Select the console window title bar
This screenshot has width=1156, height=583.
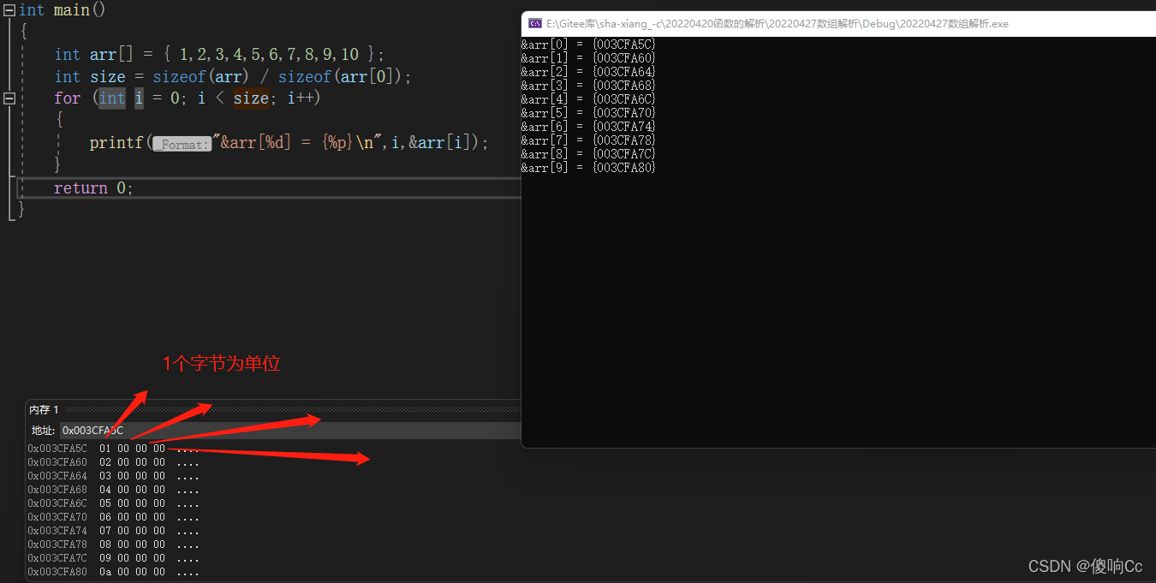point(838,23)
